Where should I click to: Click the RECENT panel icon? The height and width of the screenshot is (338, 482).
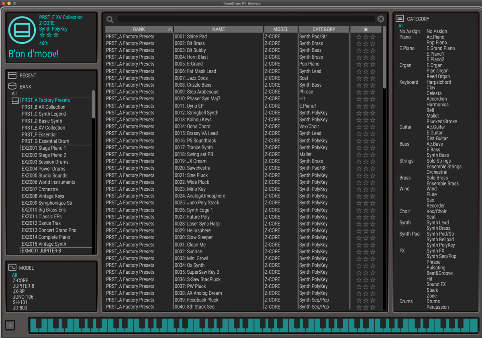click(x=12, y=75)
